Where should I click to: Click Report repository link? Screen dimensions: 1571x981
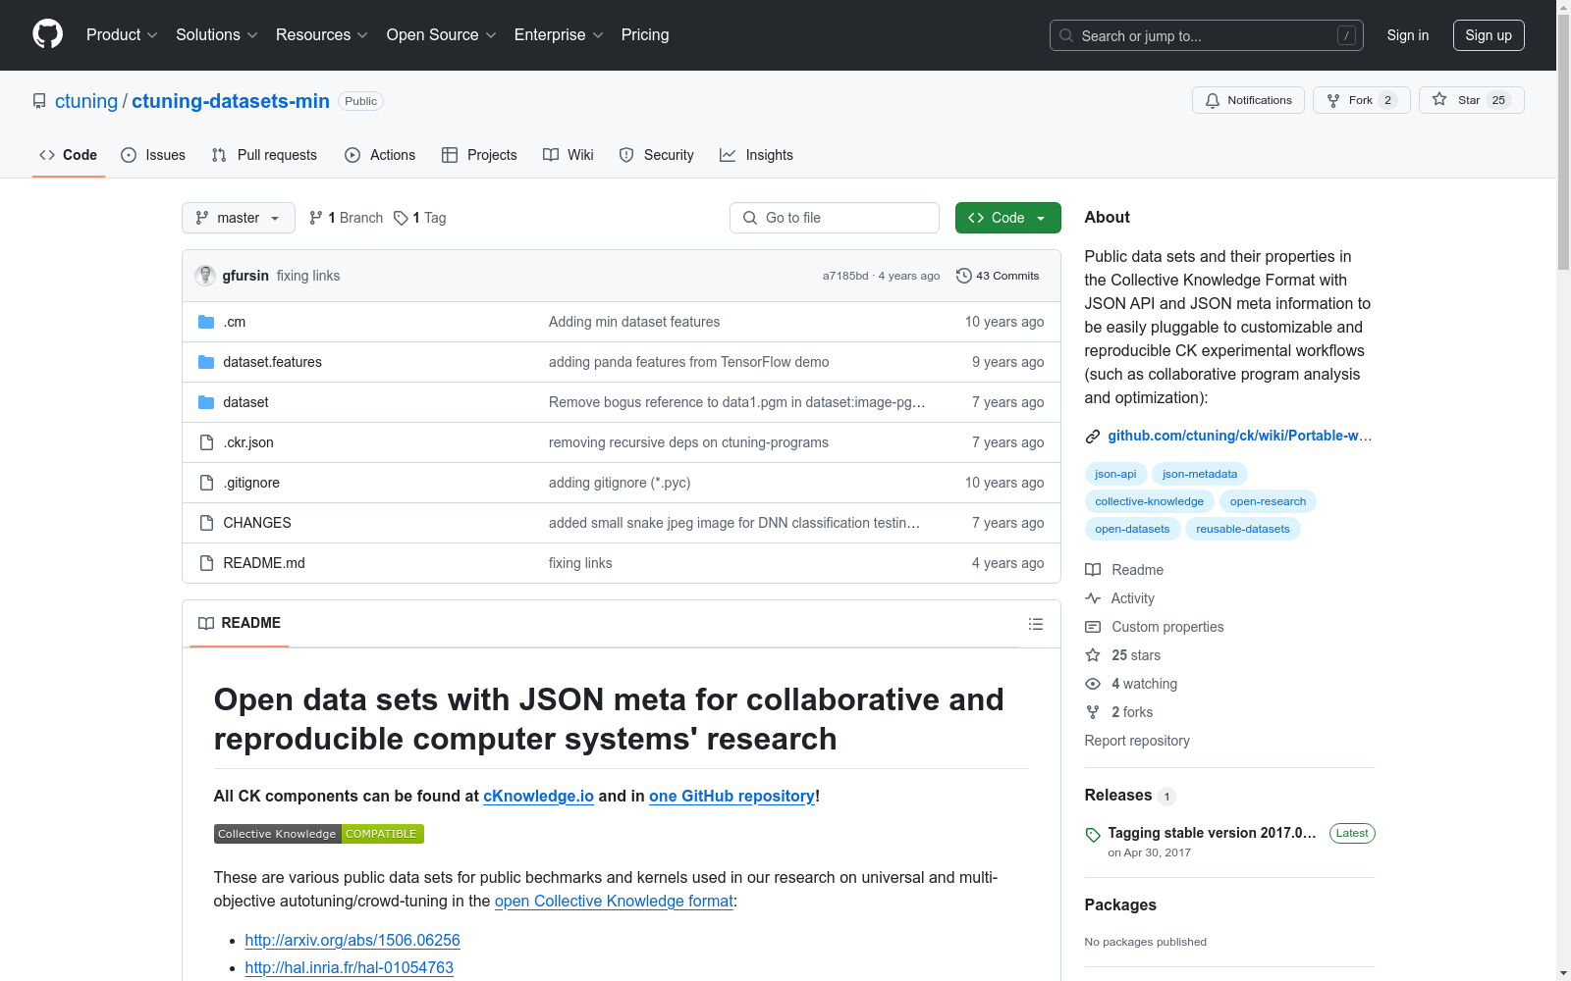click(x=1137, y=741)
